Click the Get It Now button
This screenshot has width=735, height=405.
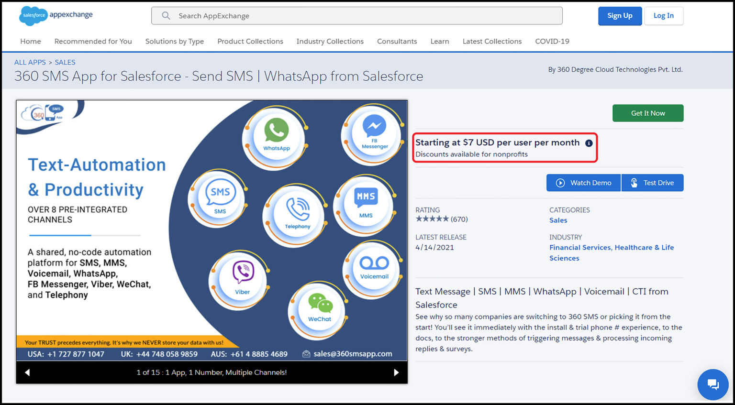pyautogui.click(x=648, y=113)
